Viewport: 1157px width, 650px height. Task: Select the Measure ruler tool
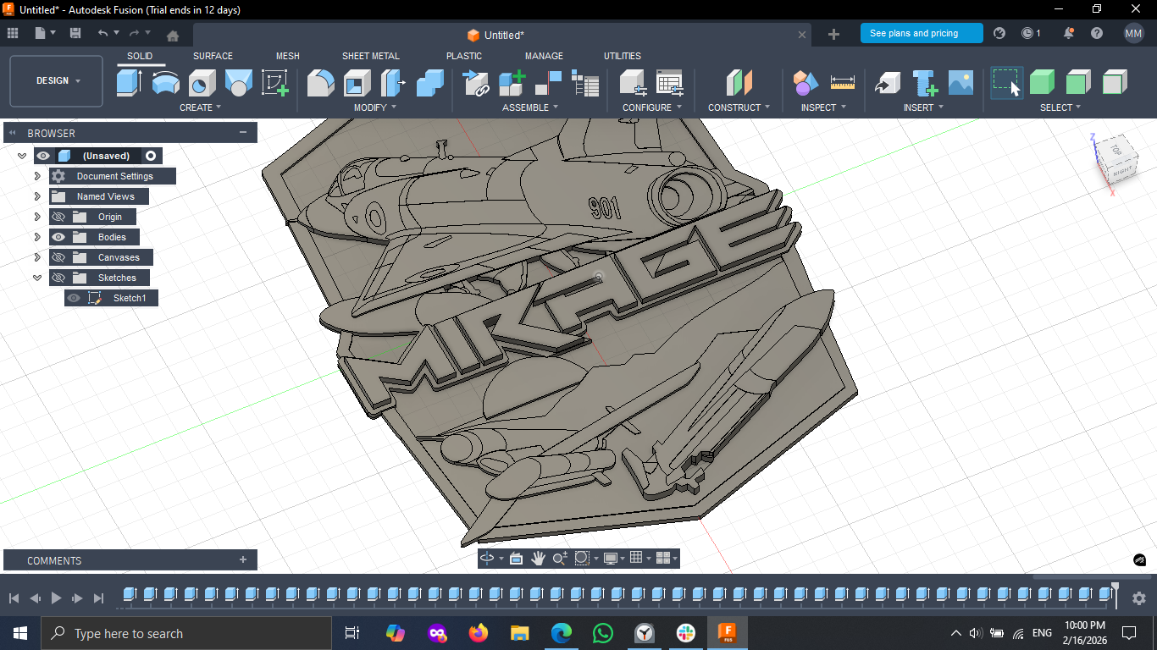pyautogui.click(x=843, y=82)
